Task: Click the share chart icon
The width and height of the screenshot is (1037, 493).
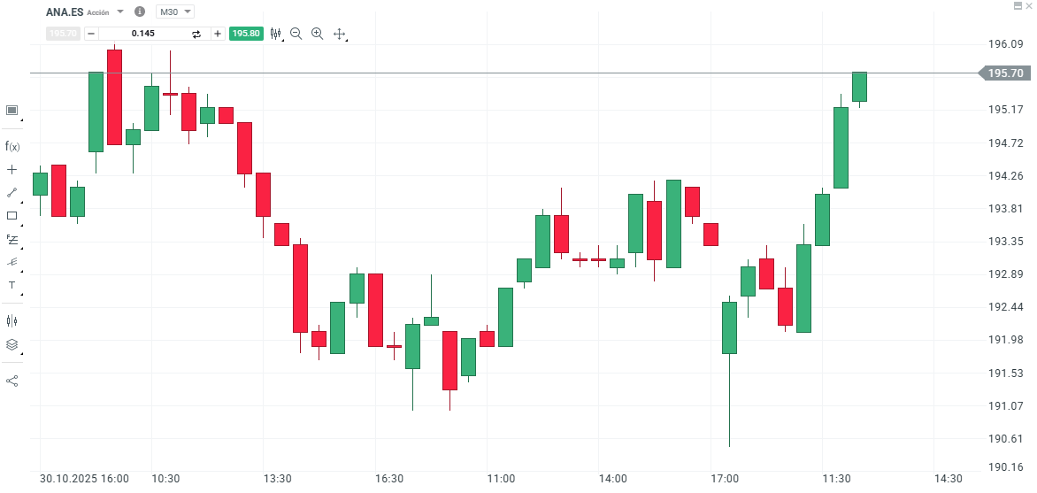Action: [12, 381]
